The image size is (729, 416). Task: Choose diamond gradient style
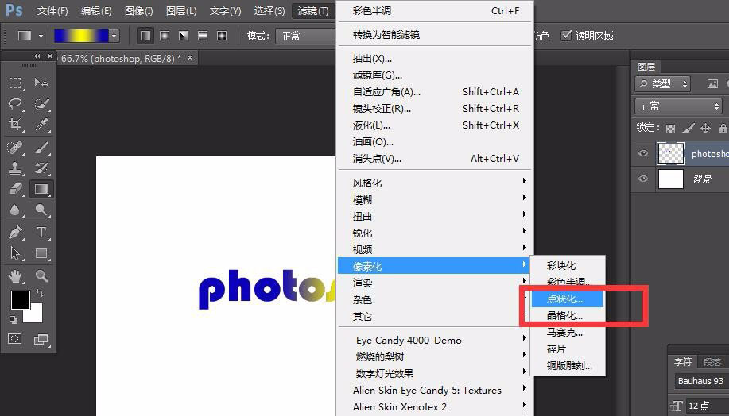click(222, 35)
